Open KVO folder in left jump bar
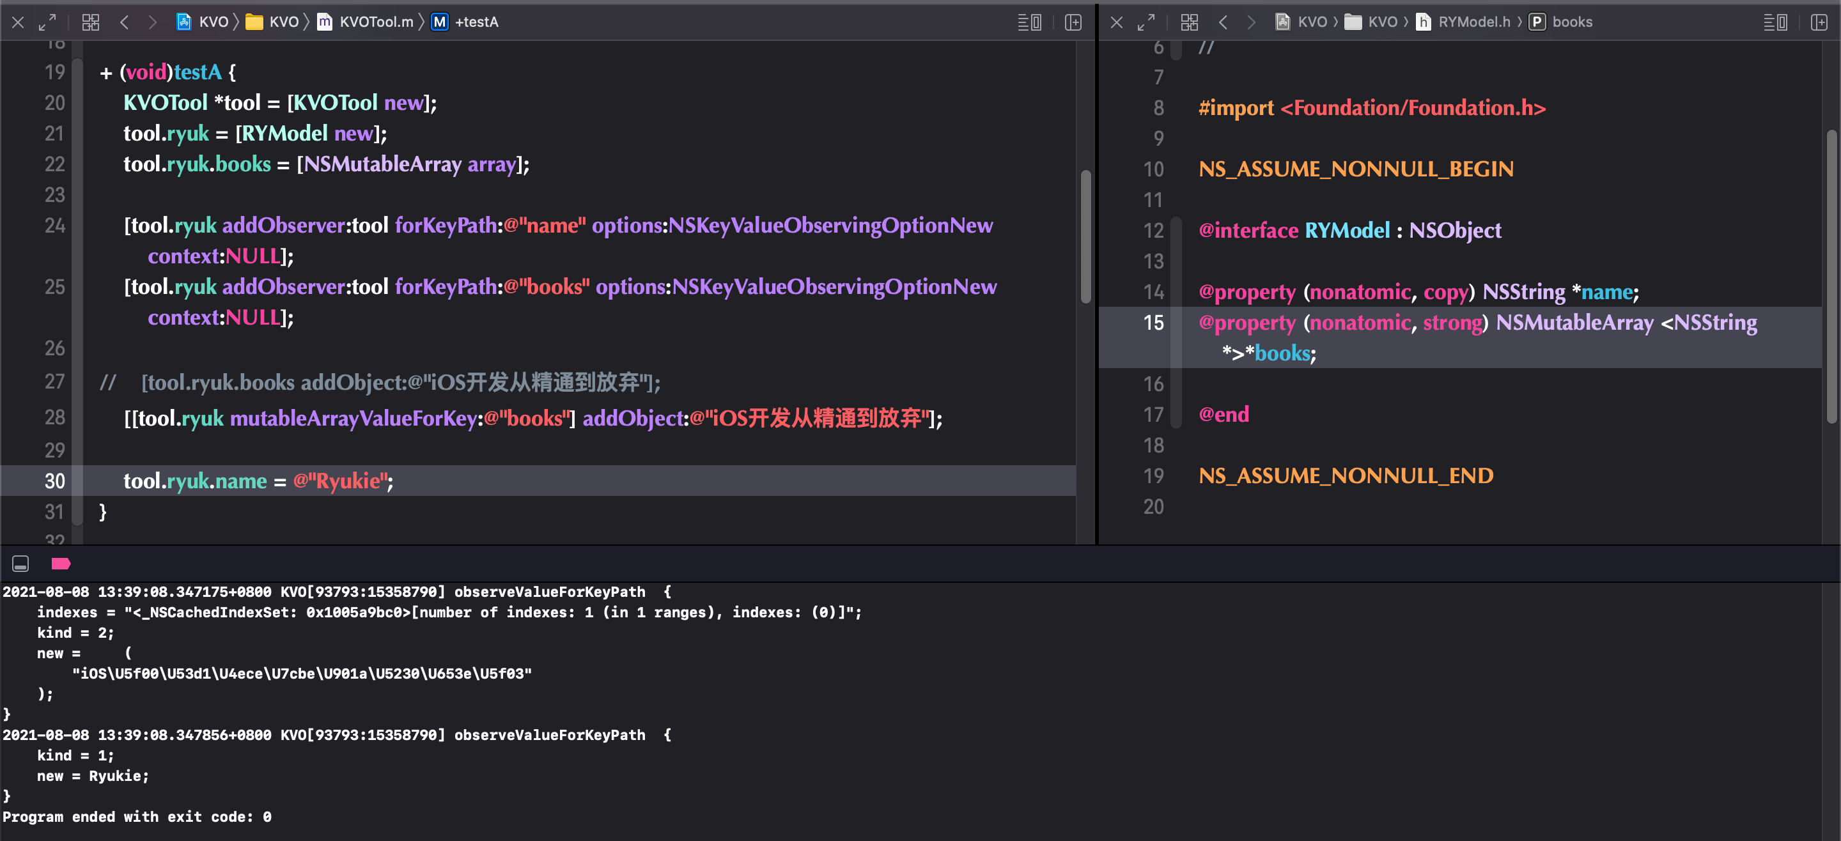 272,22
